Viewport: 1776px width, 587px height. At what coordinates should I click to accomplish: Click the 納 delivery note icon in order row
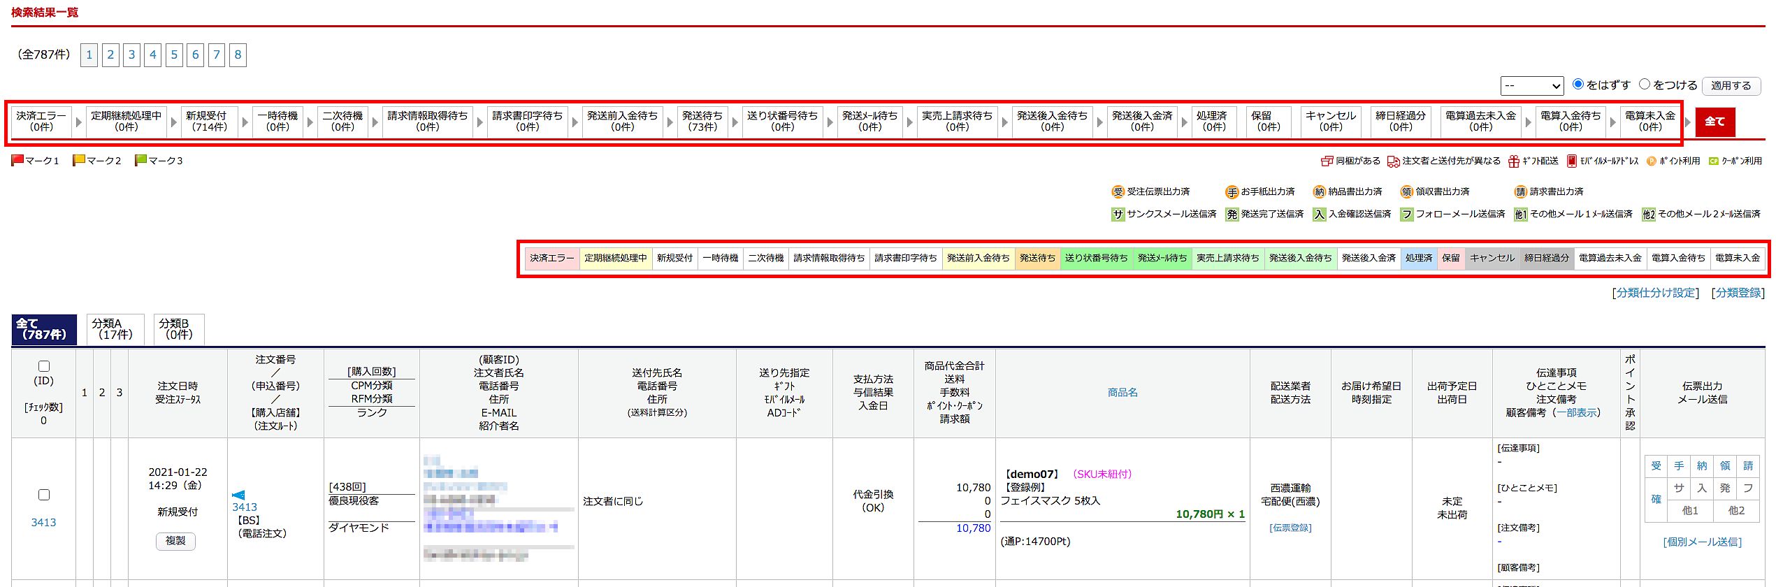click(x=1702, y=466)
